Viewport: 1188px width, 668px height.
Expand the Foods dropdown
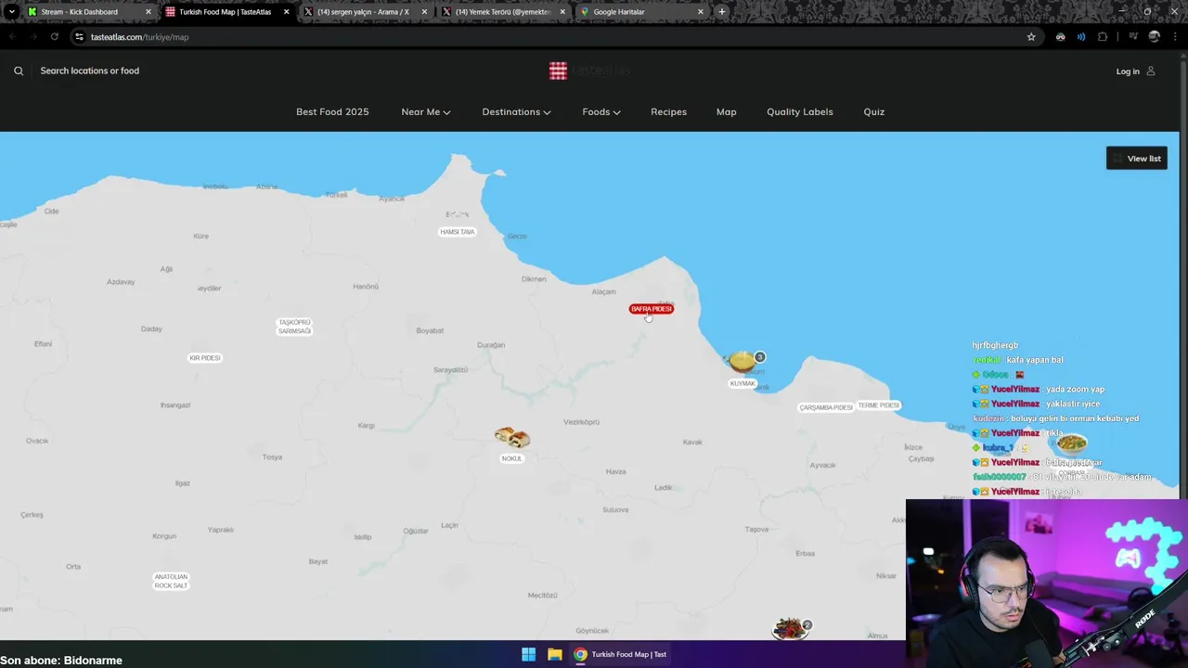[601, 111]
